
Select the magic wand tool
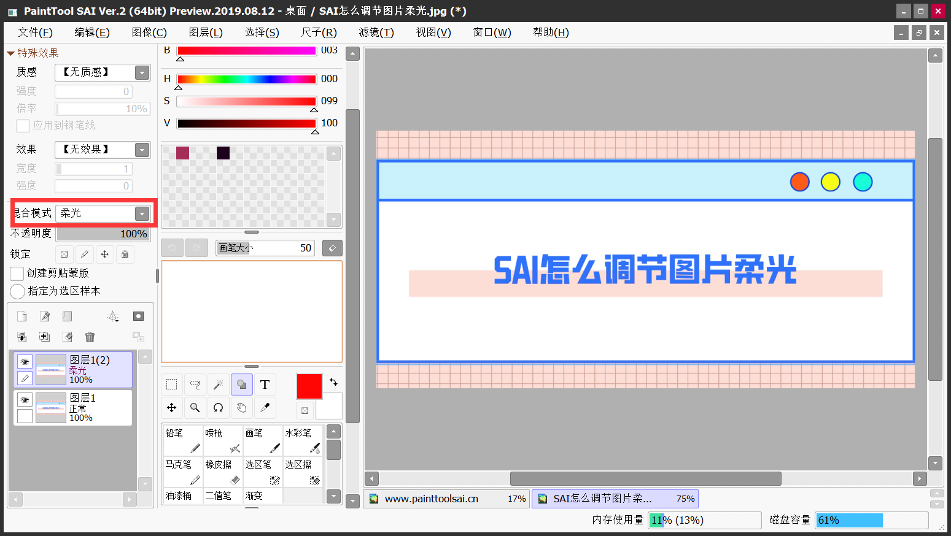click(x=218, y=385)
